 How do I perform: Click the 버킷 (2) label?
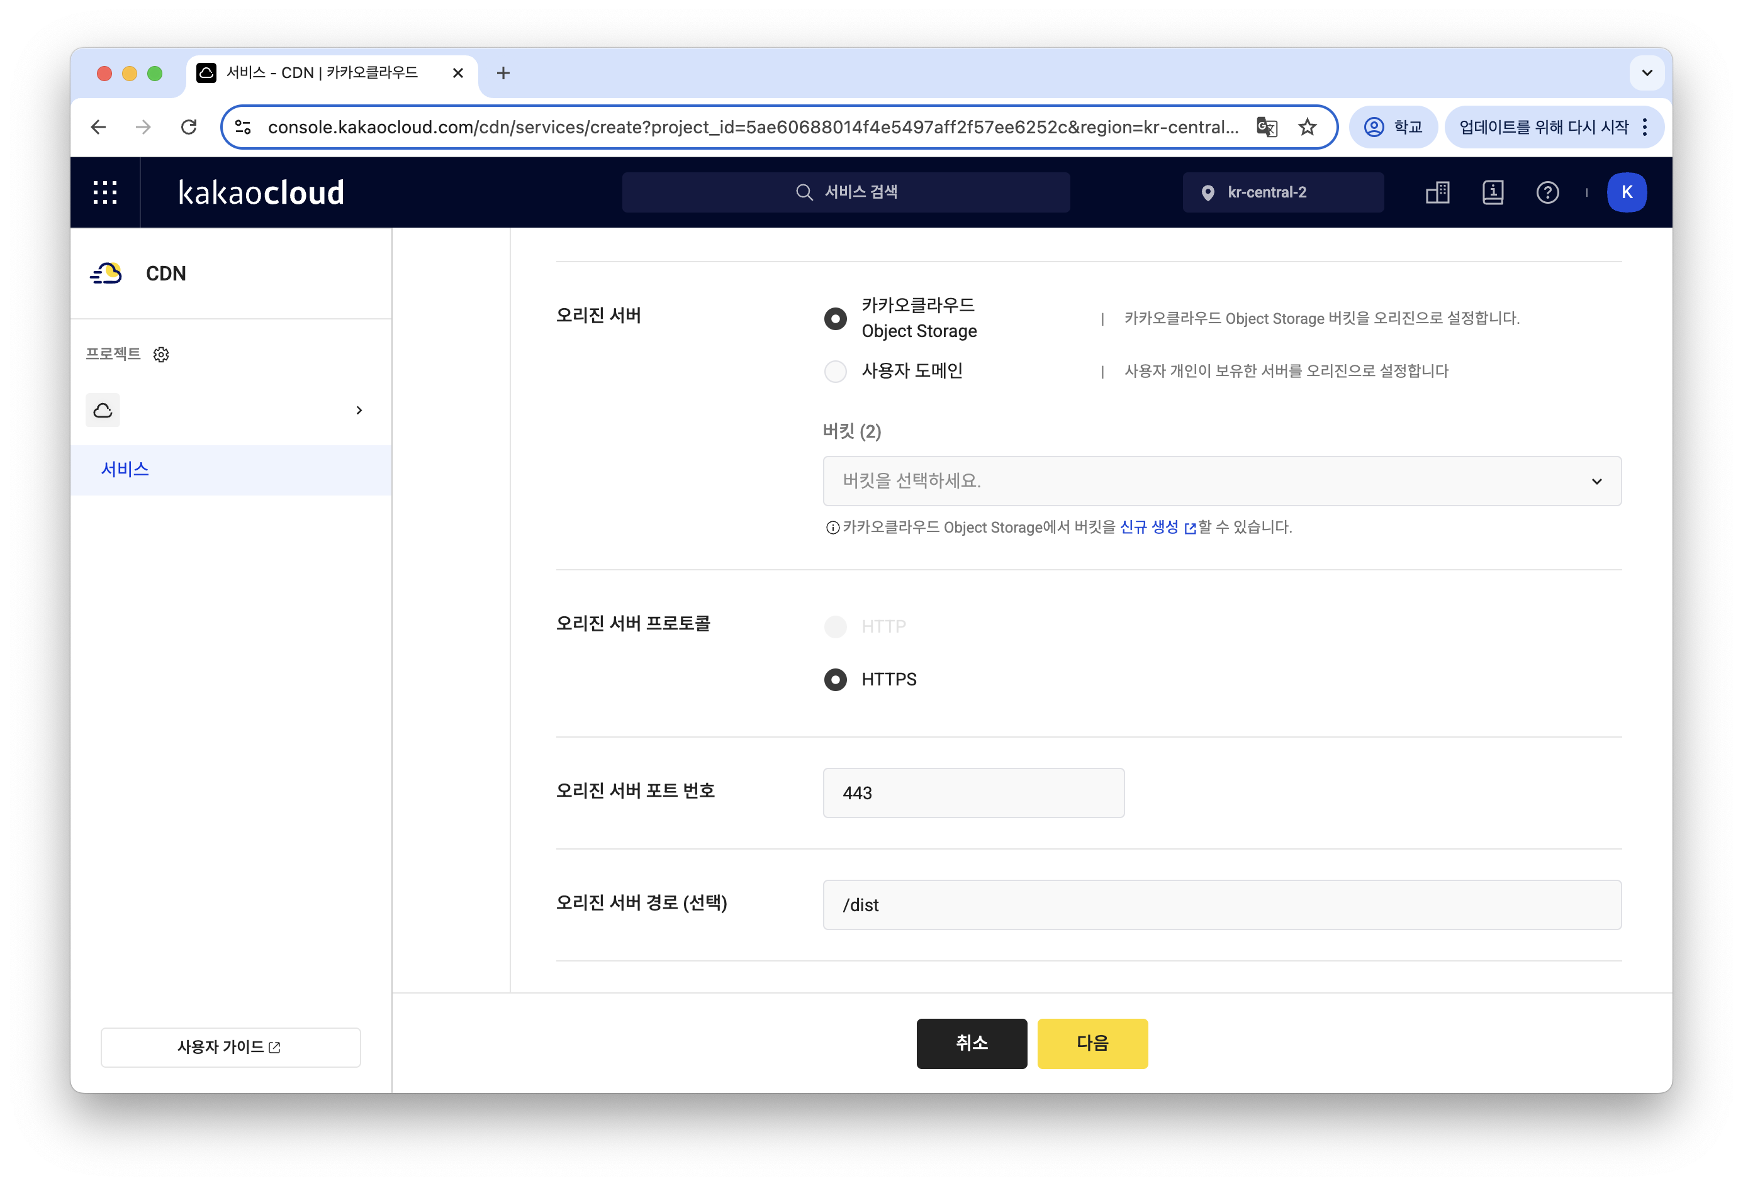(852, 431)
